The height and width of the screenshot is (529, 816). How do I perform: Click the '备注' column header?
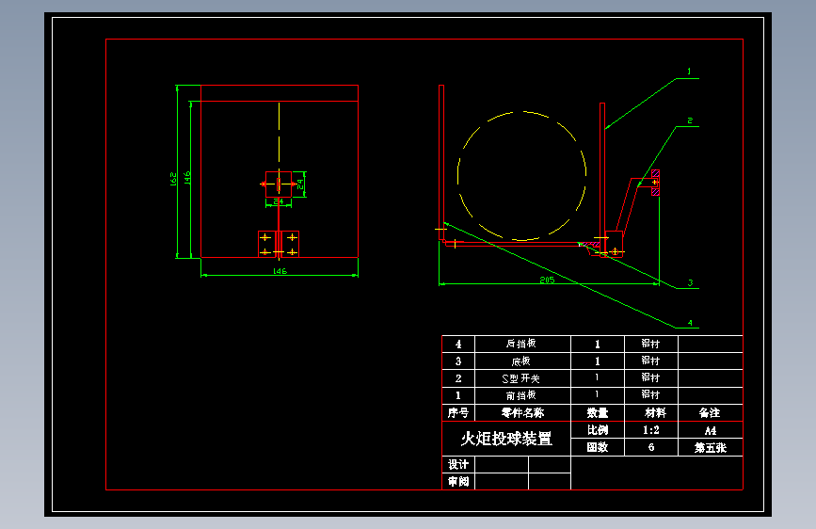(x=711, y=413)
